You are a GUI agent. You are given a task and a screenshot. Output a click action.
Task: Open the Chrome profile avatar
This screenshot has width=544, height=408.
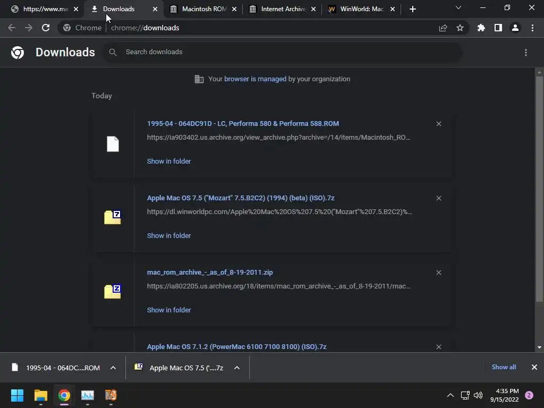click(x=515, y=28)
